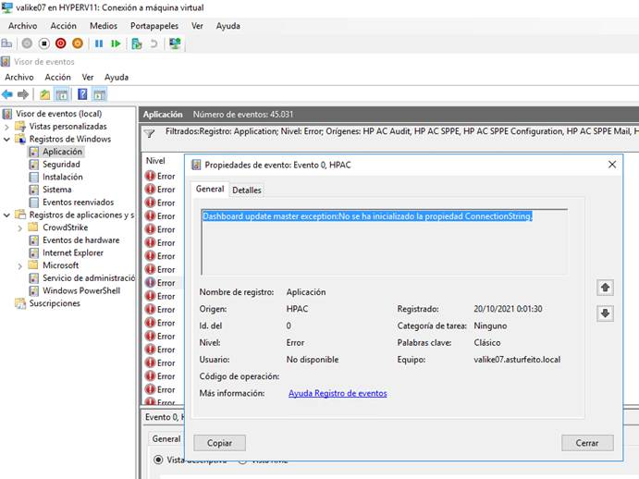This screenshot has width=639, height=479.
Task: Pause the virtual machine
Action: tap(99, 43)
